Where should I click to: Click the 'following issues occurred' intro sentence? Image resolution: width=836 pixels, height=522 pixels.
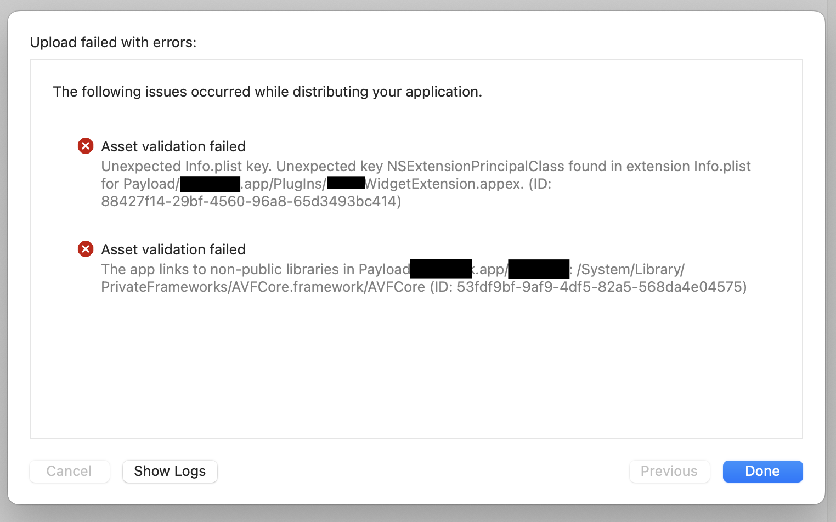(x=267, y=92)
